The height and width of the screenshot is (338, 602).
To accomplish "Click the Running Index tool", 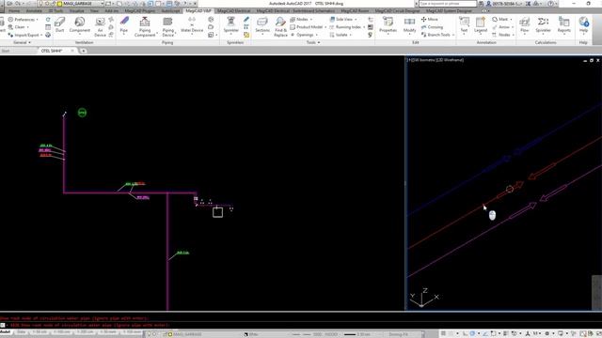I will [x=347, y=27].
